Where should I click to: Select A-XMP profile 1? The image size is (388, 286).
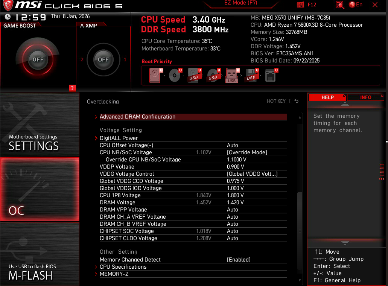(x=125, y=59)
